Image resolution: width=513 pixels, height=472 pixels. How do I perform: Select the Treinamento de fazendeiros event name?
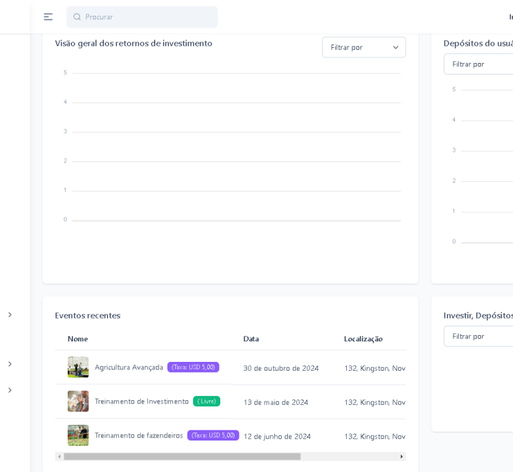pyautogui.click(x=139, y=435)
